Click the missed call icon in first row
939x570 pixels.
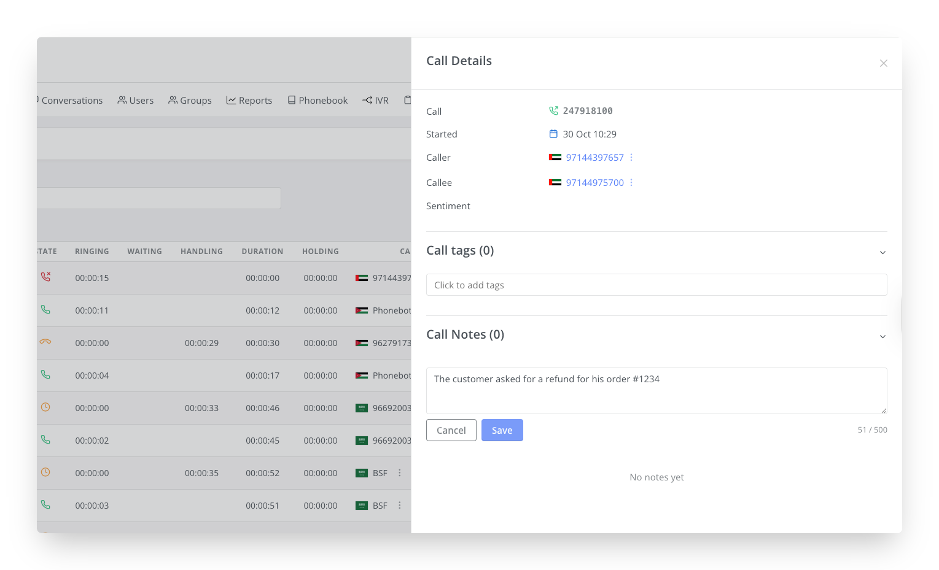[x=45, y=277]
